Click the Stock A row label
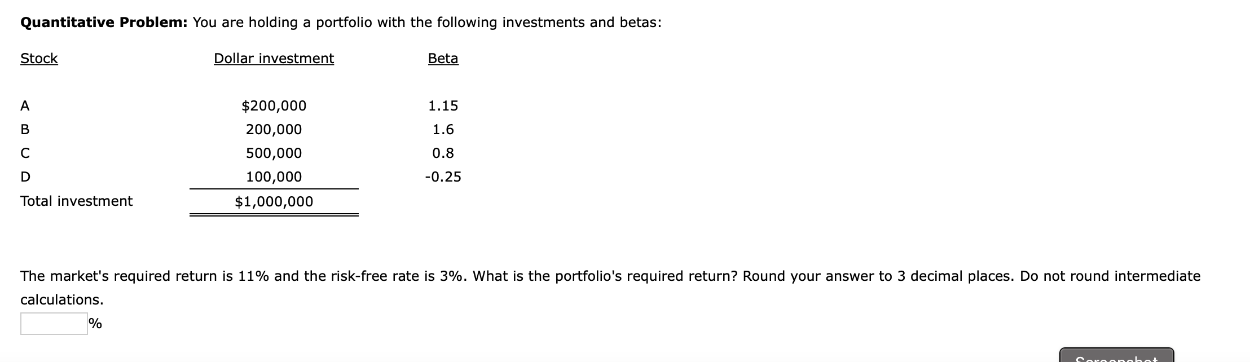 (x=25, y=106)
